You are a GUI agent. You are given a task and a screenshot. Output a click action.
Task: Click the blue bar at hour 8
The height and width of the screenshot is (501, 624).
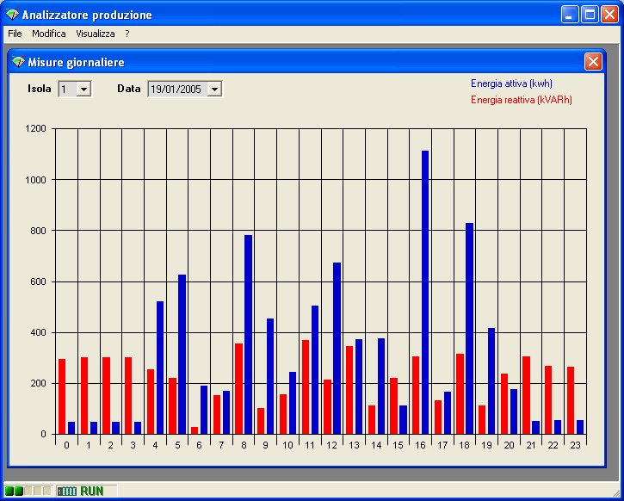click(249, 334)
